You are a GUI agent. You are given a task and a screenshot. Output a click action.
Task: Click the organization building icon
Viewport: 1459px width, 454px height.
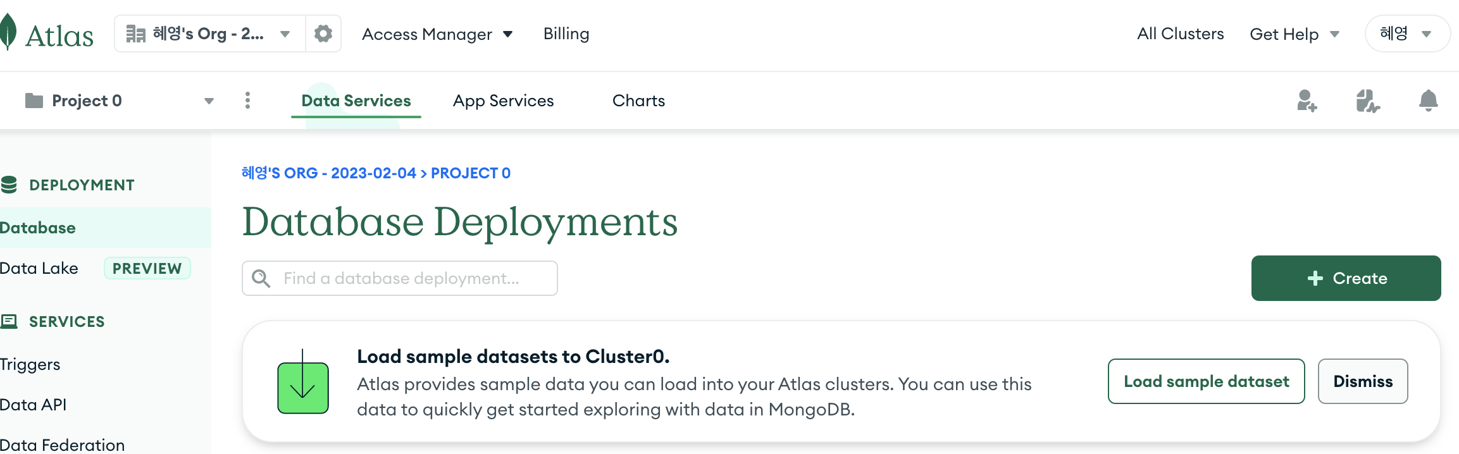coord(135,34)
